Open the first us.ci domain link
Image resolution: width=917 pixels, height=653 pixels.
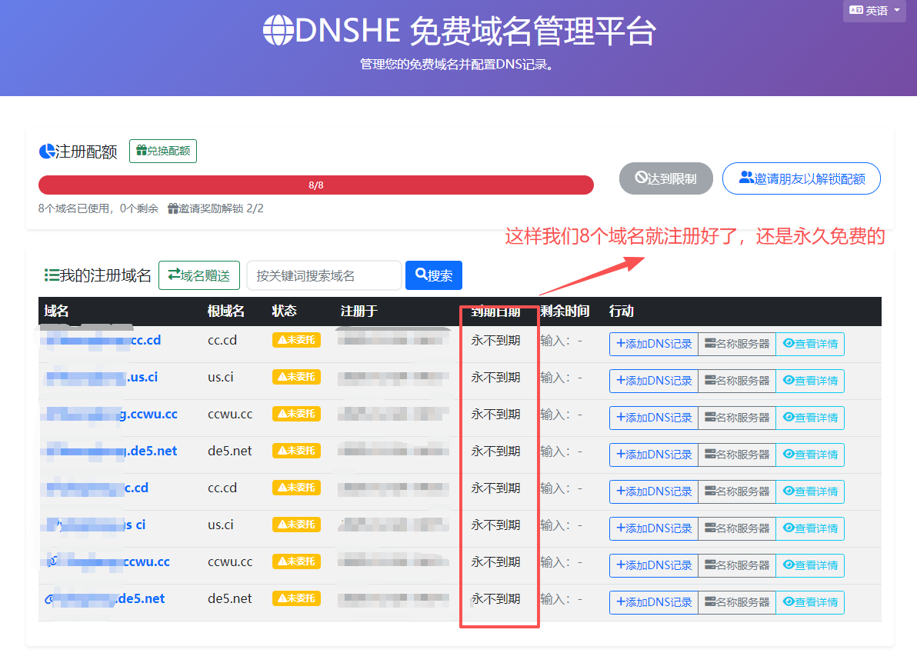(102, 377)
